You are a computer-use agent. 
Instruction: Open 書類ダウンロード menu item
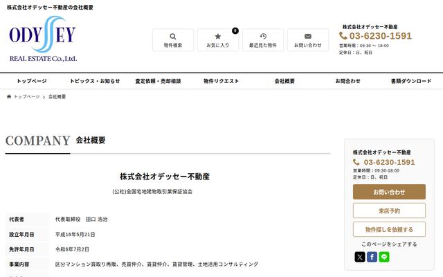(411, 81)
